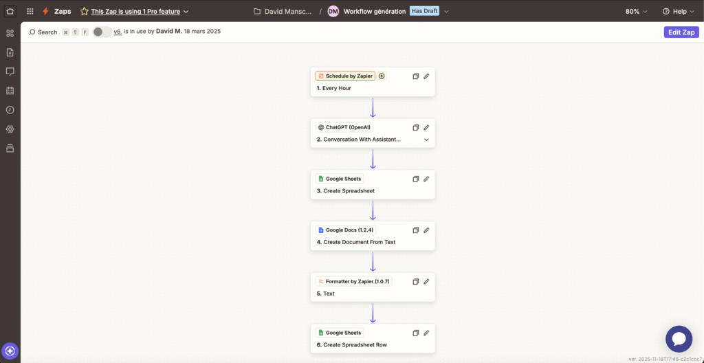Click the home icon in top-left corner
Viewport: 704px width, 363px height.
click(10, 11)
